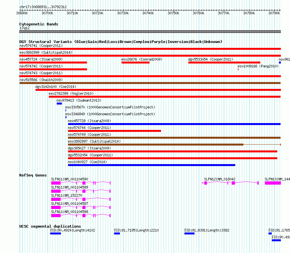Click the 30780k ruler tick label
This screenshot has width=290, height=253.
pos(249,13)
